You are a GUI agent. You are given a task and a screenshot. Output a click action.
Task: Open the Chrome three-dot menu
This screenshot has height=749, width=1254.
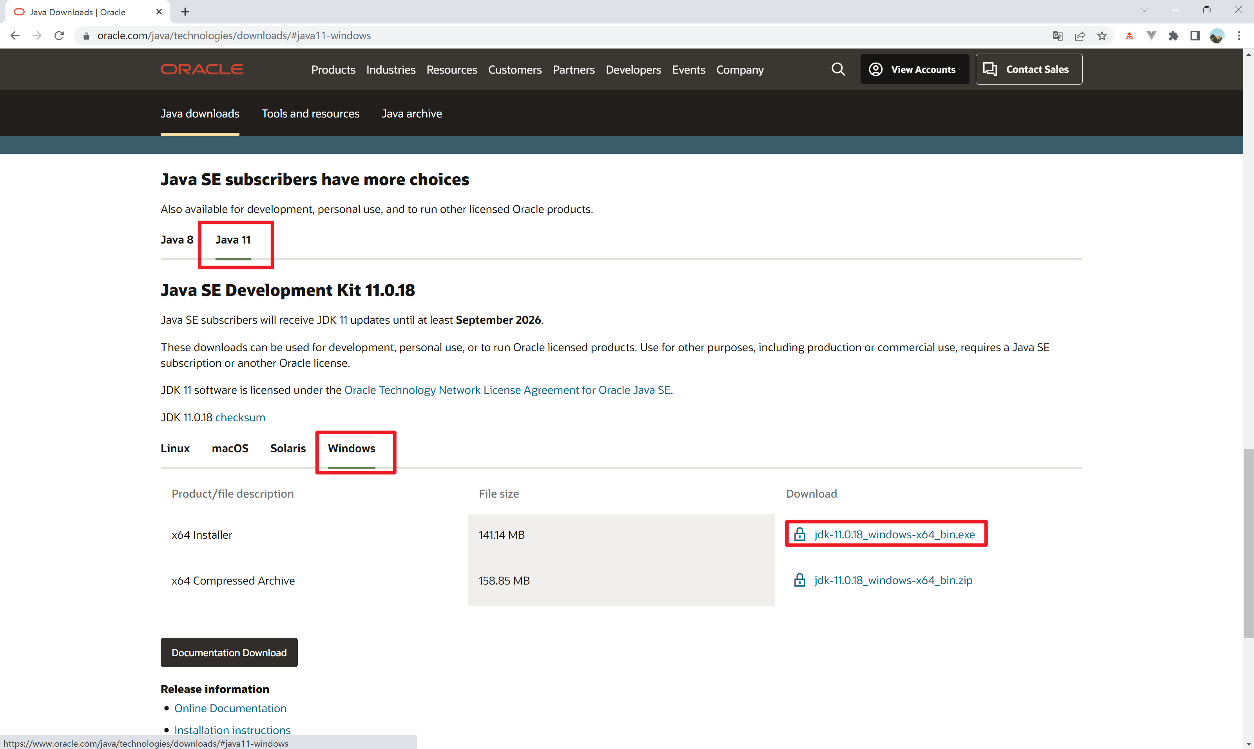pyautogui.click(x=1239, y=36)
